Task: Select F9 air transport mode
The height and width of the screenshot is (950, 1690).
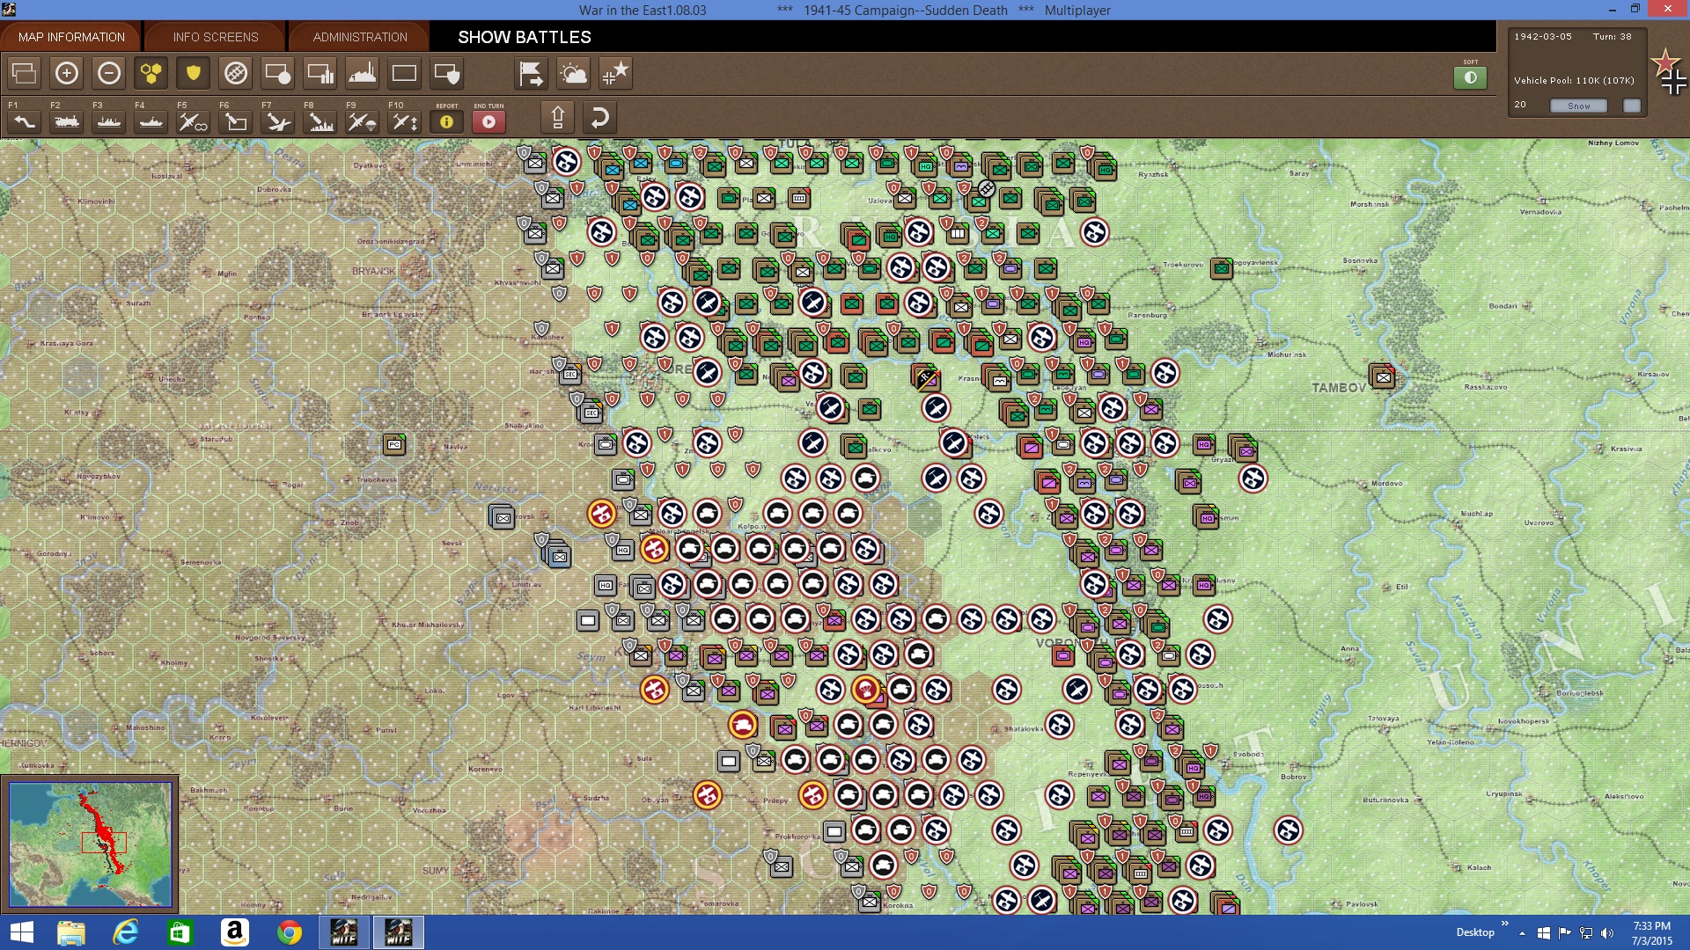Action: 363,121
